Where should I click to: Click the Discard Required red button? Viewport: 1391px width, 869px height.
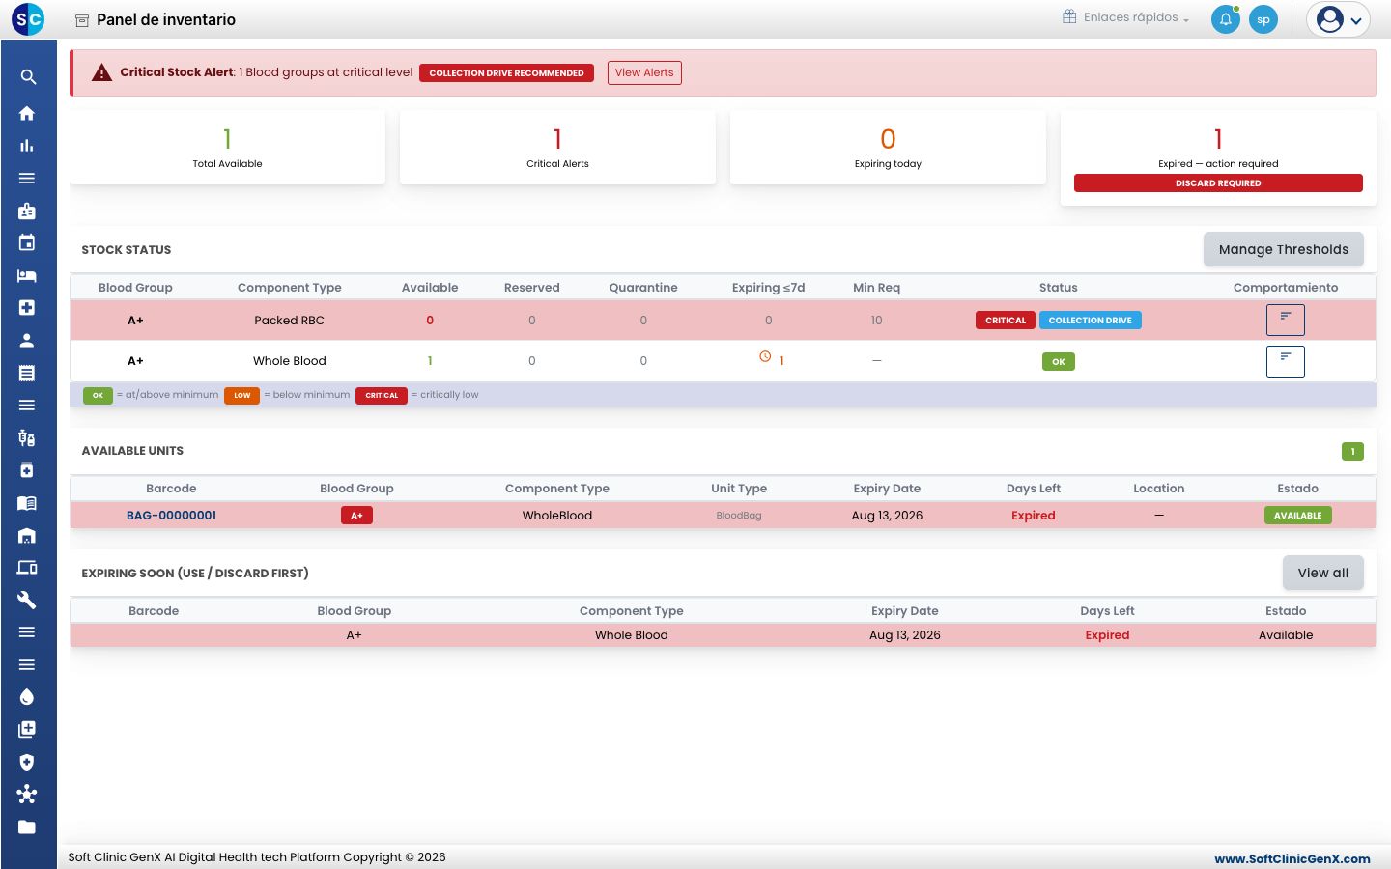click(x=1218, y=182)
